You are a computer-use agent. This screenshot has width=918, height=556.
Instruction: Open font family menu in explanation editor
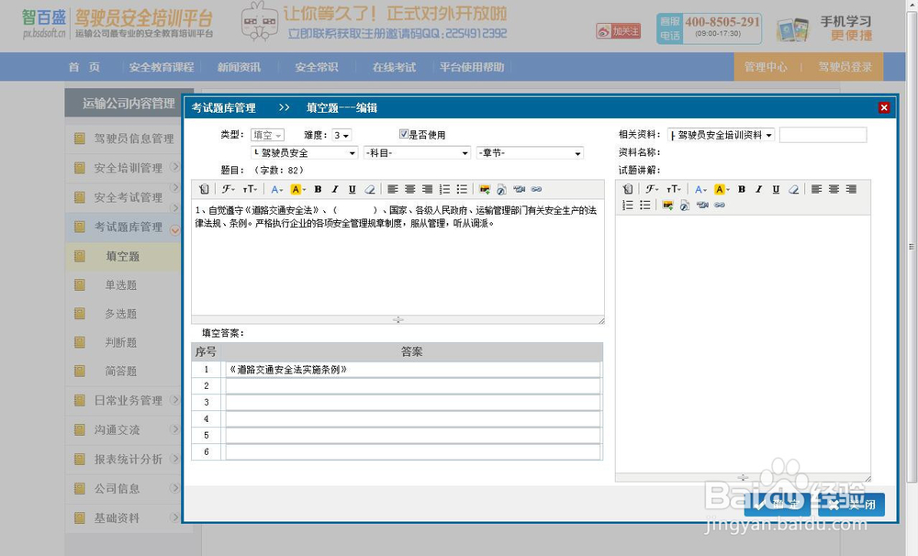point(652,189)
